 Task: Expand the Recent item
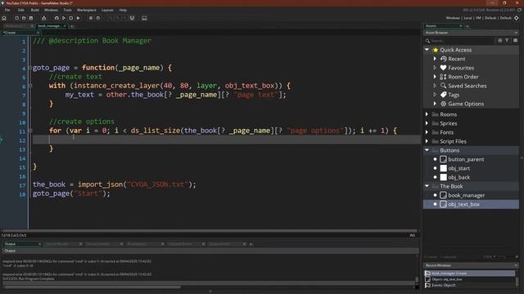click(435, 59)
